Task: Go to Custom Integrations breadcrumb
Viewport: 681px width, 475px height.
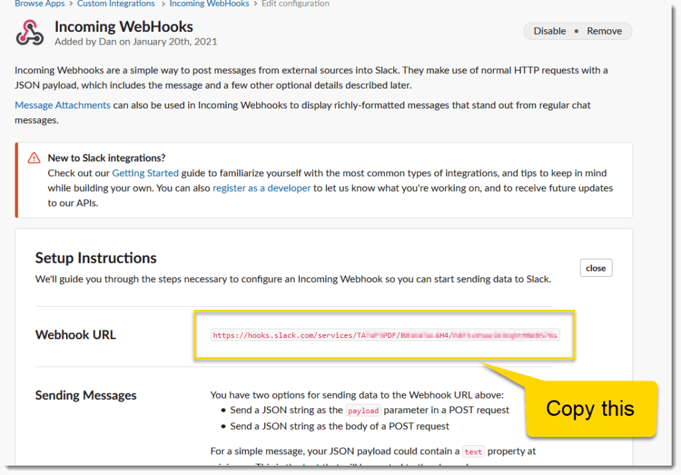Action: pyautogui.click(x=116, y=4)
